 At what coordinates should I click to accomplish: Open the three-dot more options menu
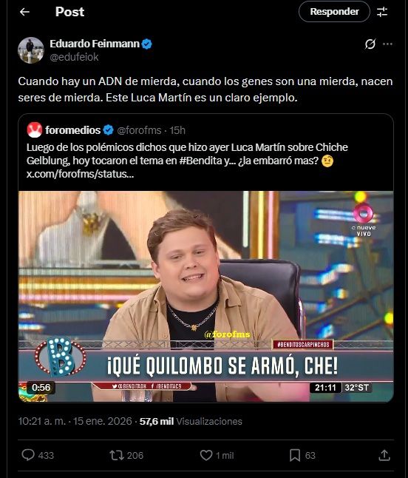pos(387,44)
